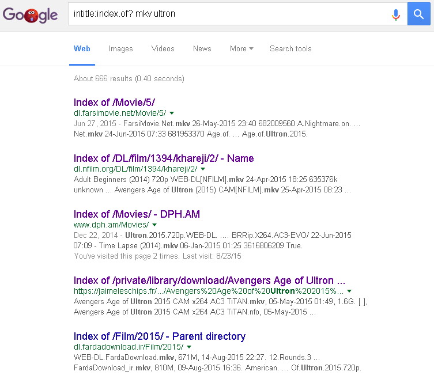Open the Images tab
The height and width of the screenshot is (379, 434).
120,49
